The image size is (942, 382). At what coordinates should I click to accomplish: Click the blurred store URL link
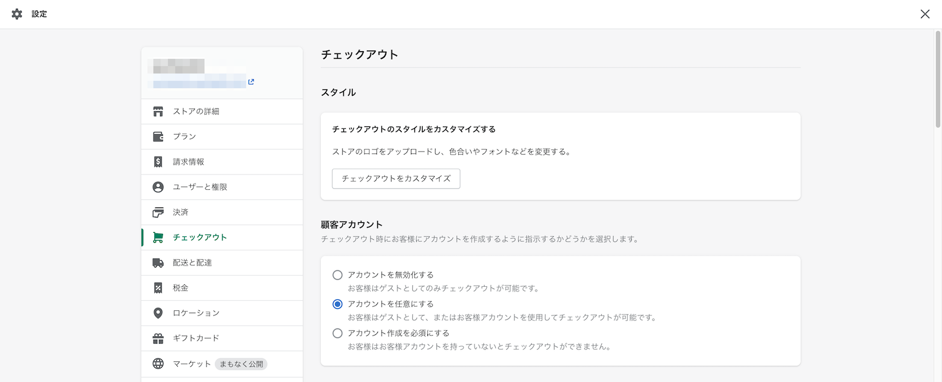(200, 82)
